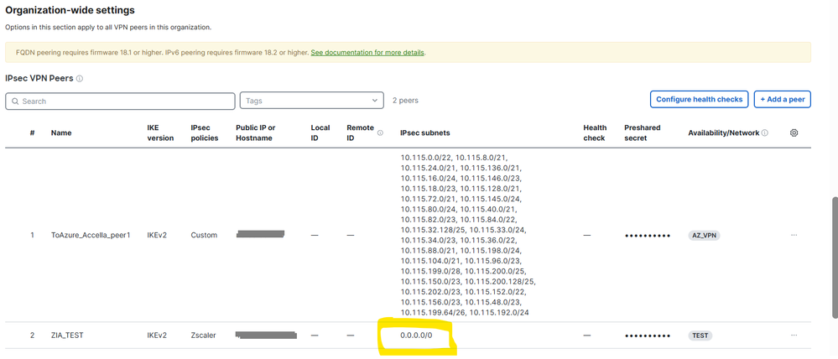Click the info icon beside IPsec VPN Peers
The width and height of the screenshot is (838, 359).
80,79
